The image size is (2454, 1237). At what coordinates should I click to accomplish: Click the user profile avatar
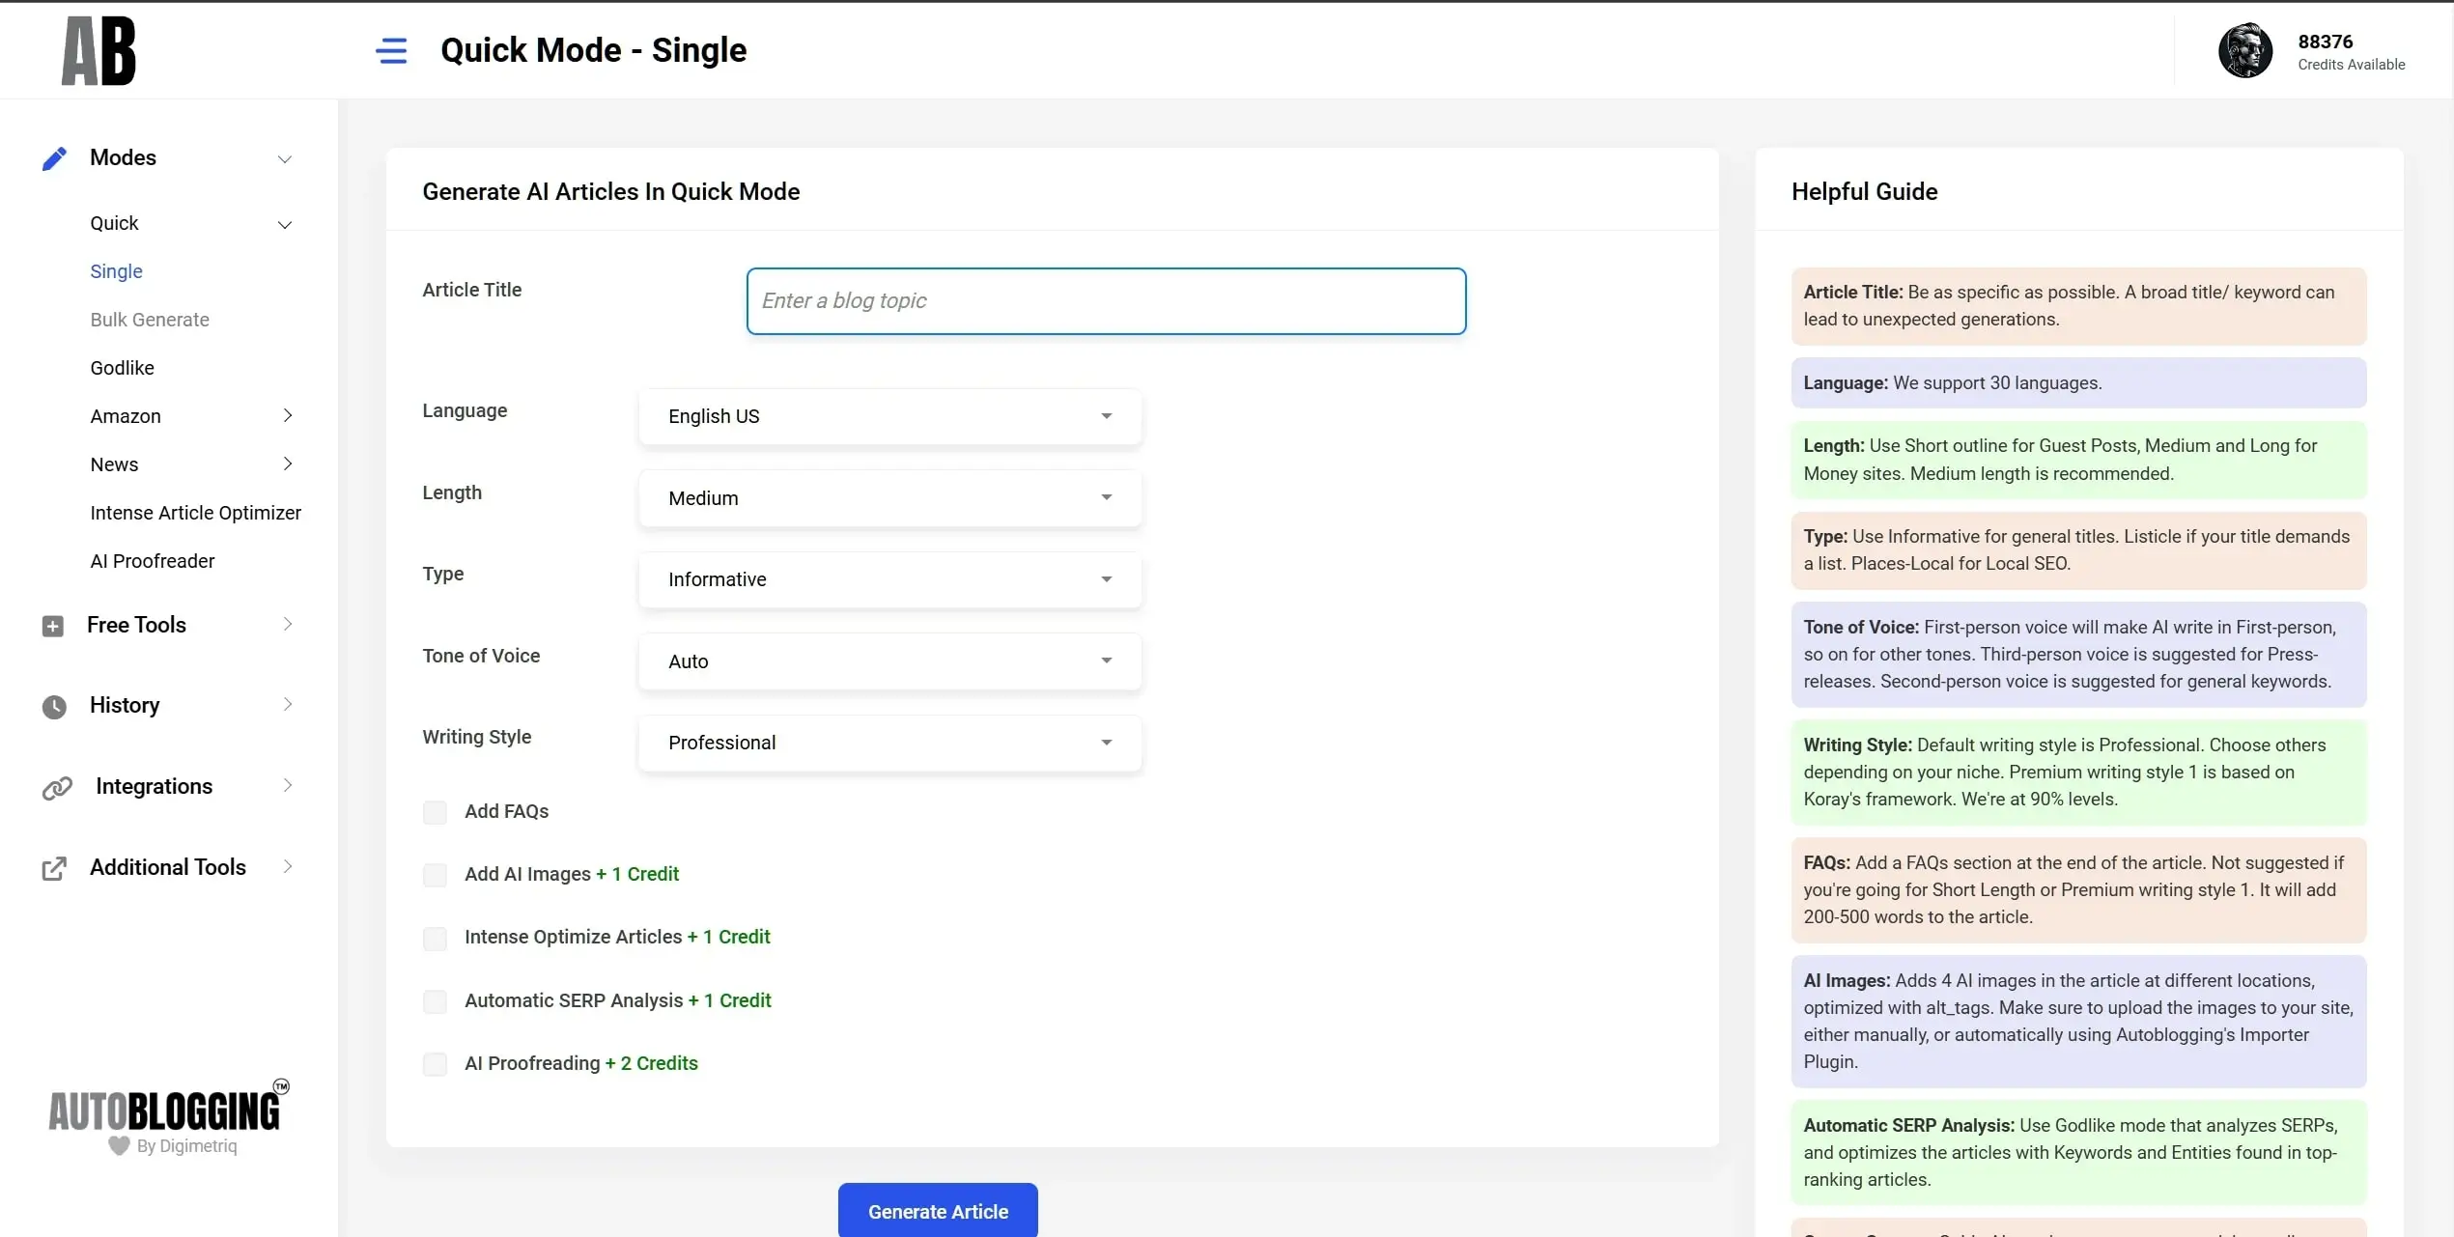[2244, 50]
